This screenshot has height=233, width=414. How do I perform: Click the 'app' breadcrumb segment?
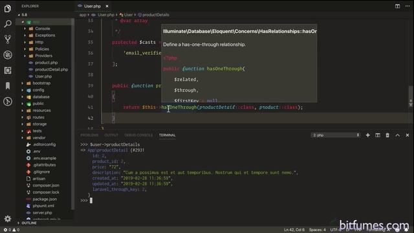(83, 15)
